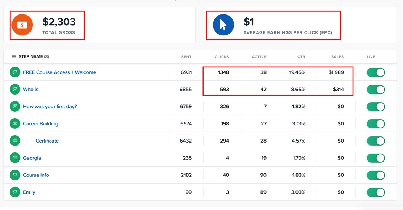This screenshot has height=210, width=403.
Task: Click CTR value 3.03%
Action: click(299, 192)
